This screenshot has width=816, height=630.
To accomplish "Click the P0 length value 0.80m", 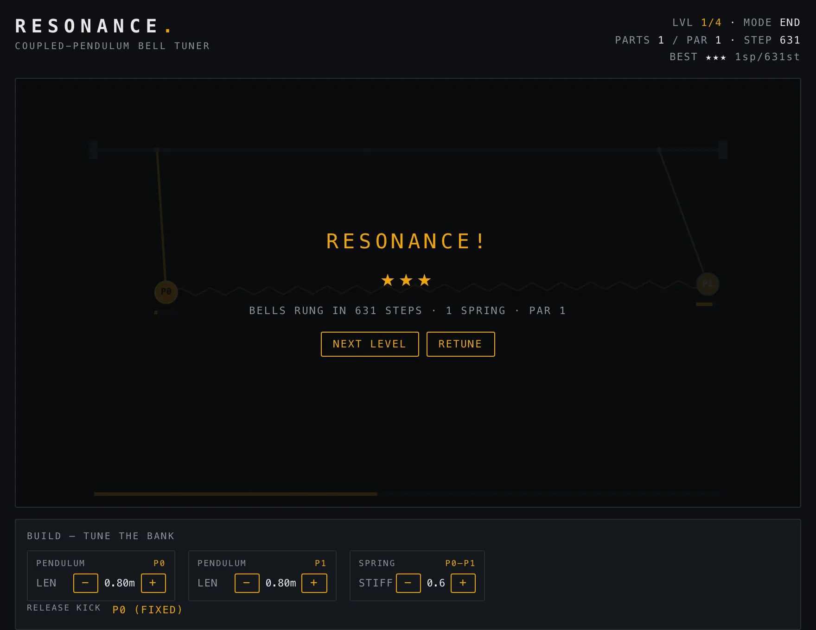I will pyautogui.click(x=120, y=583).
